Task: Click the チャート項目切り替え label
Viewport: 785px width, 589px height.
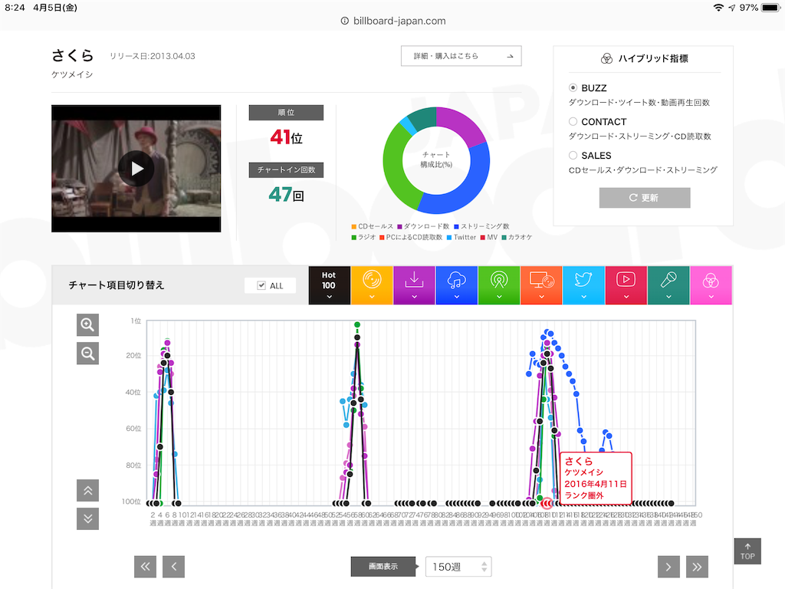Action: (117, 285)
